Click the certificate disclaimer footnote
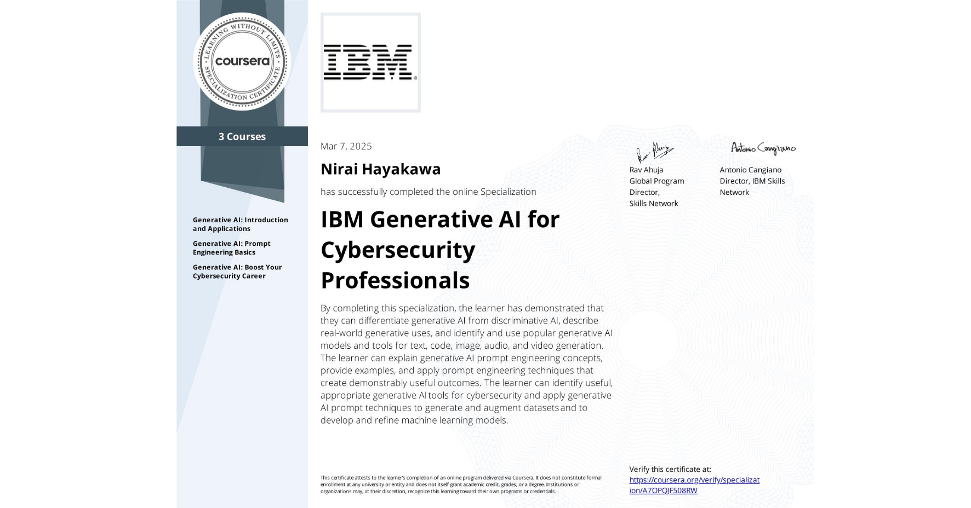The image size is (971, 508). 461,484
